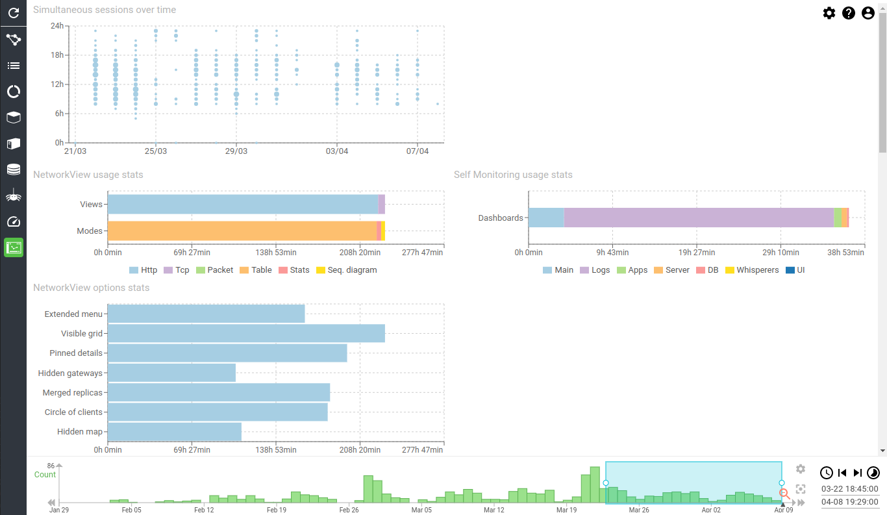
Task: Click the timeline current position triangle marker
Action: (x=782, y=505)
